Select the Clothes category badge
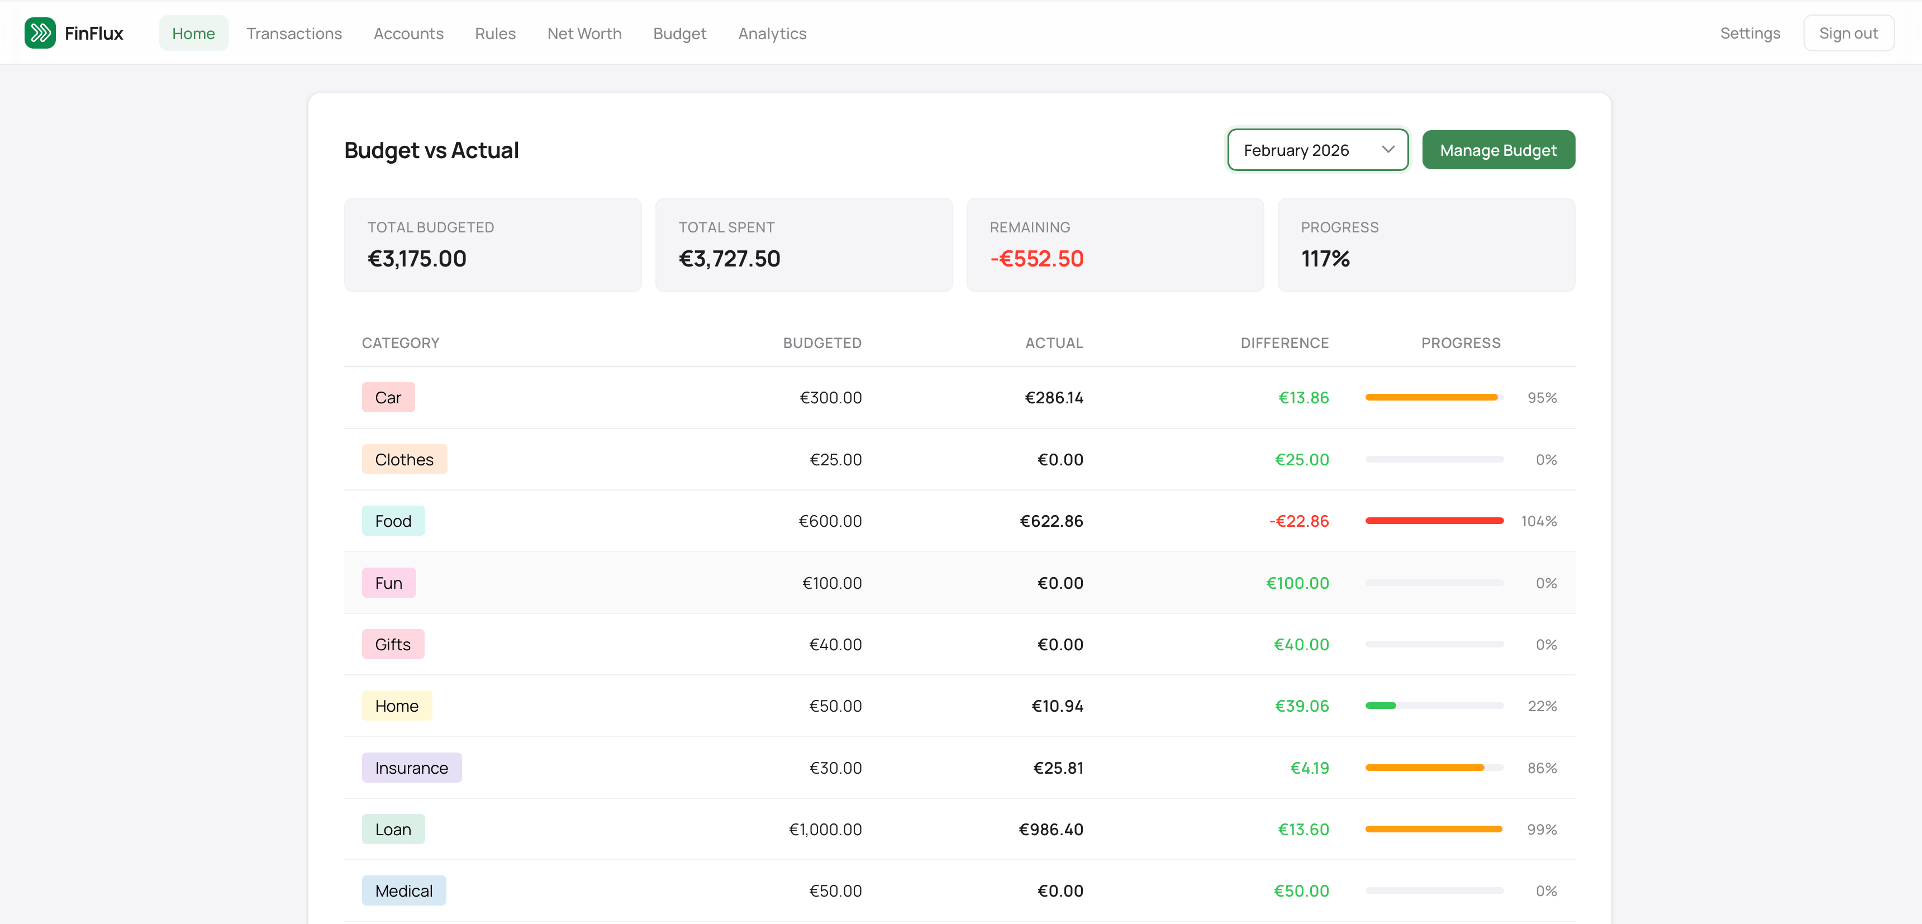This screenshot has width=1922, height=924. click(x=403, y=459)
